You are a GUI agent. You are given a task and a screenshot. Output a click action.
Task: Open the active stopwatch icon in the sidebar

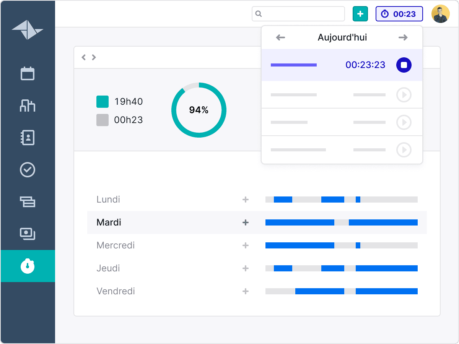27,266
